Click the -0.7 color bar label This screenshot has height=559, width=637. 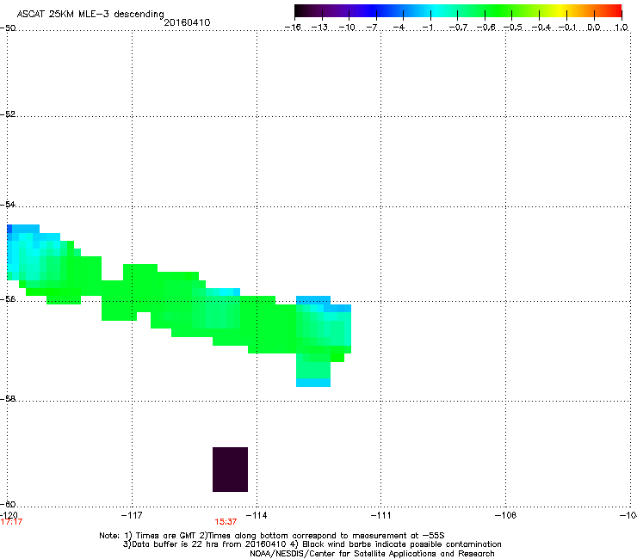point(458,28)
